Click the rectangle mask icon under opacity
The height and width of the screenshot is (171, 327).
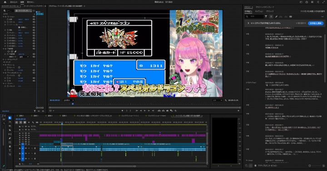(x=12, y=51)
